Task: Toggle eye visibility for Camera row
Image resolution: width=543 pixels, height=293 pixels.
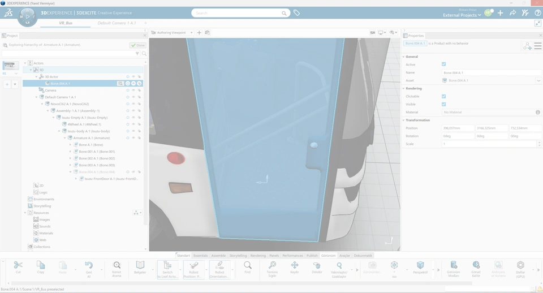Action: click(133, 91)
